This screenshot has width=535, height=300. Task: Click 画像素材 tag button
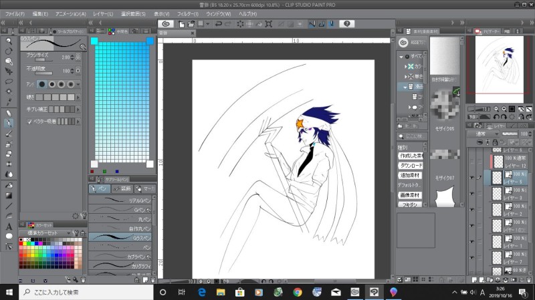(410, 195)
